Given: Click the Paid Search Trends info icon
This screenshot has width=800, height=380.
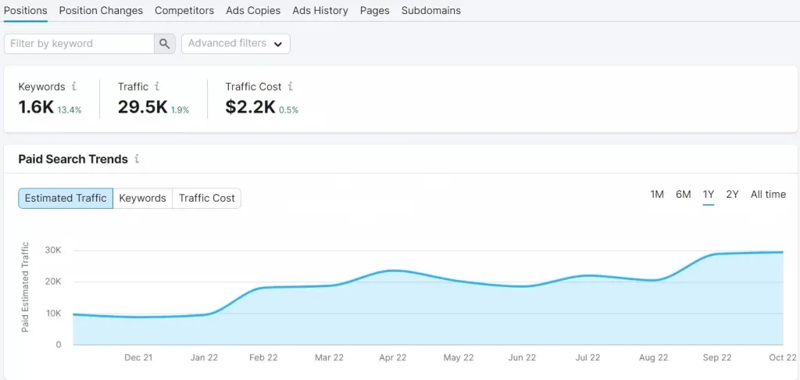Looking at the screenshot, I should pyautogui.click(x=137, y=159).
